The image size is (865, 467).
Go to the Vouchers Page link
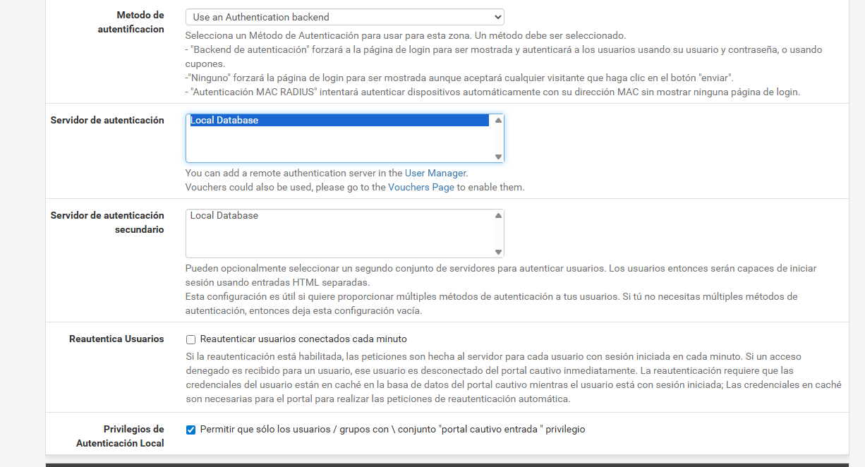point(421,188)
